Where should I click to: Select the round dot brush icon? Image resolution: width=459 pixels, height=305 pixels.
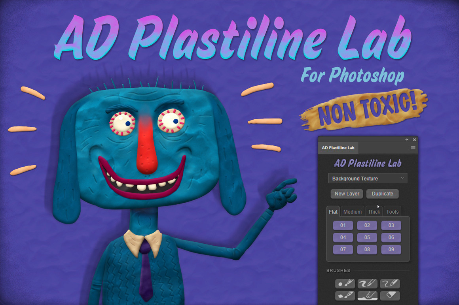[x=345, y=283]
